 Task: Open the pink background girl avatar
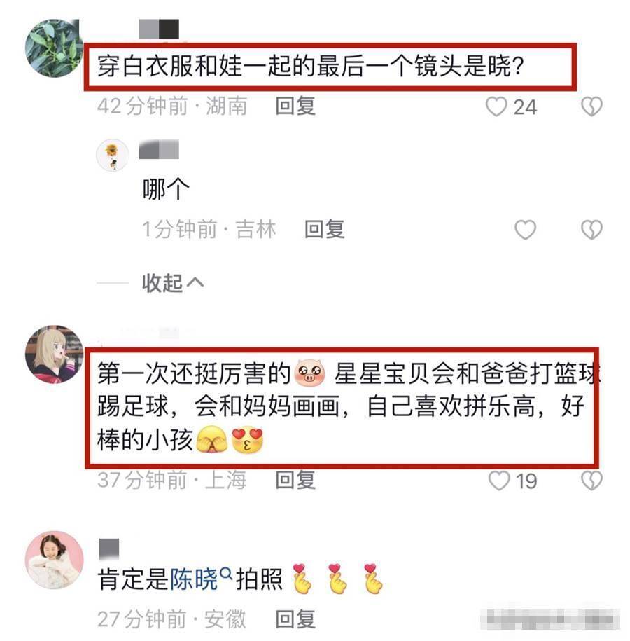(54, 560)
